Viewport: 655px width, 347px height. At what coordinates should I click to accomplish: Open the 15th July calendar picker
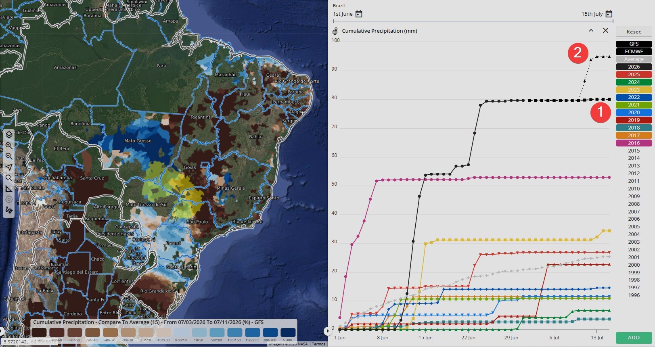coord(609,14)
